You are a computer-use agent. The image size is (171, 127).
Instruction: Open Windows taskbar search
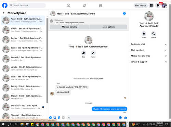pos(10,124)
